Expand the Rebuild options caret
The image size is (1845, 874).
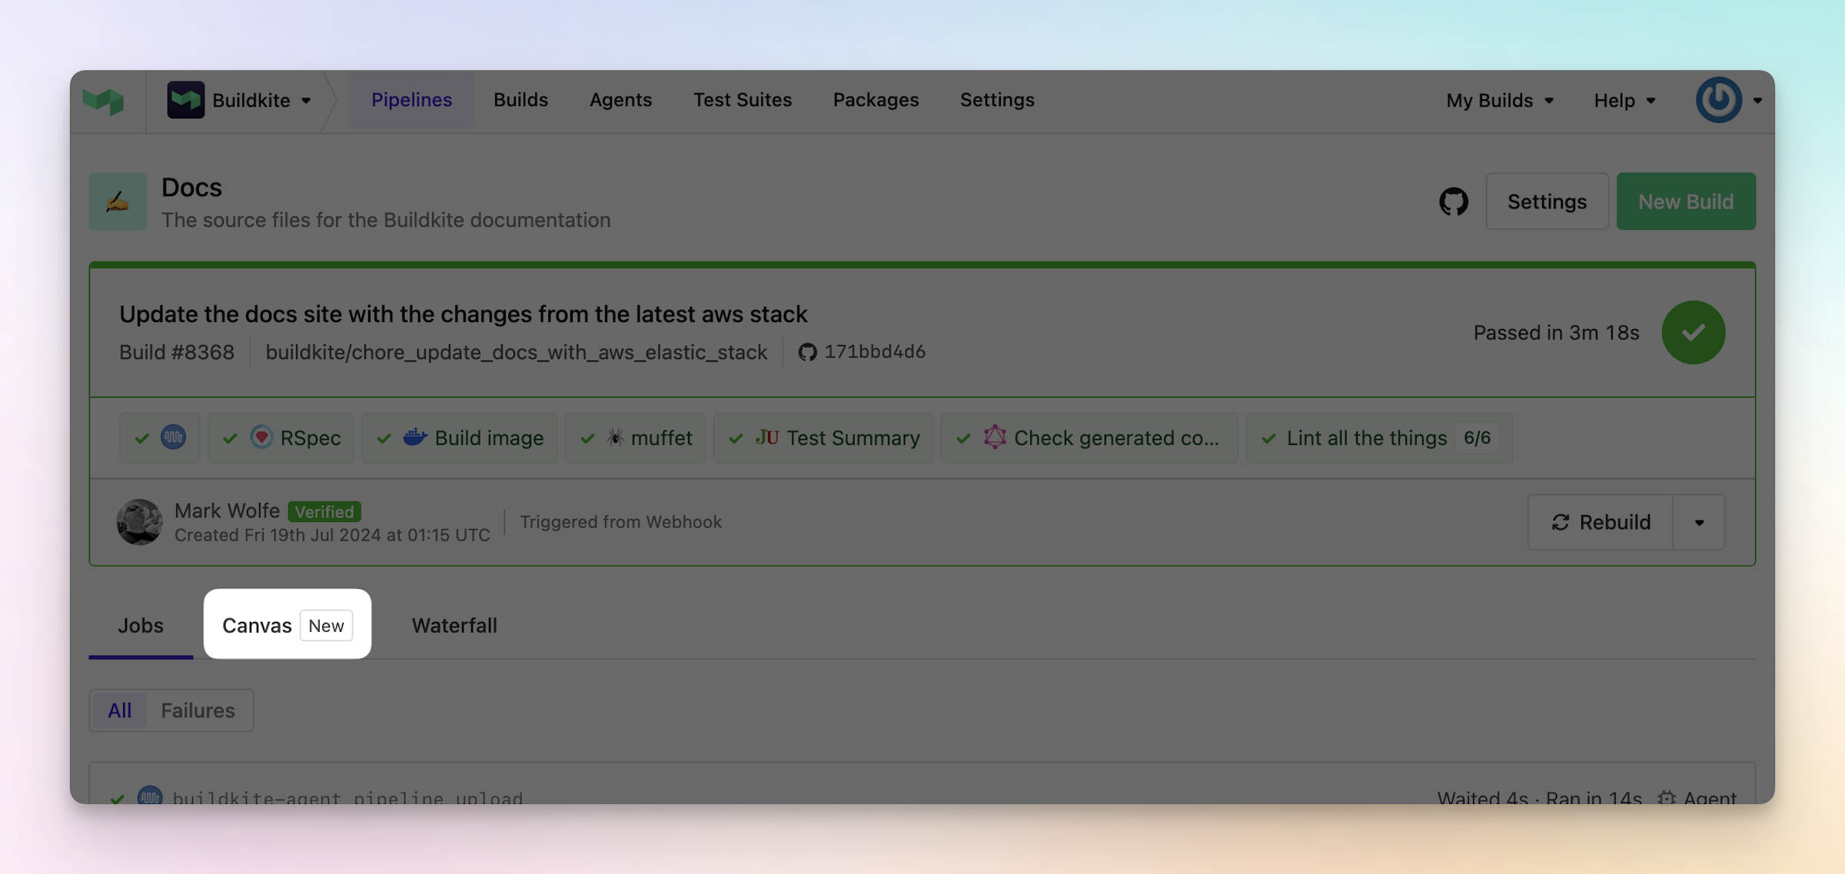point(1699,522)
